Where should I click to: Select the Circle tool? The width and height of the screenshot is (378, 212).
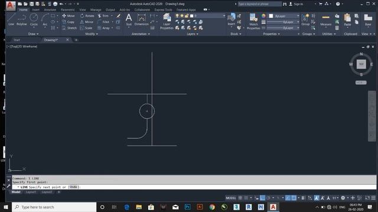point(34,19)
